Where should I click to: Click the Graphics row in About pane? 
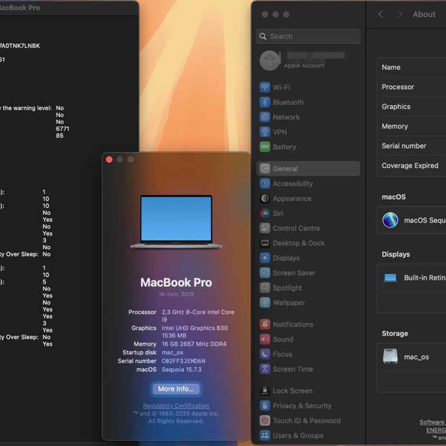411,107
